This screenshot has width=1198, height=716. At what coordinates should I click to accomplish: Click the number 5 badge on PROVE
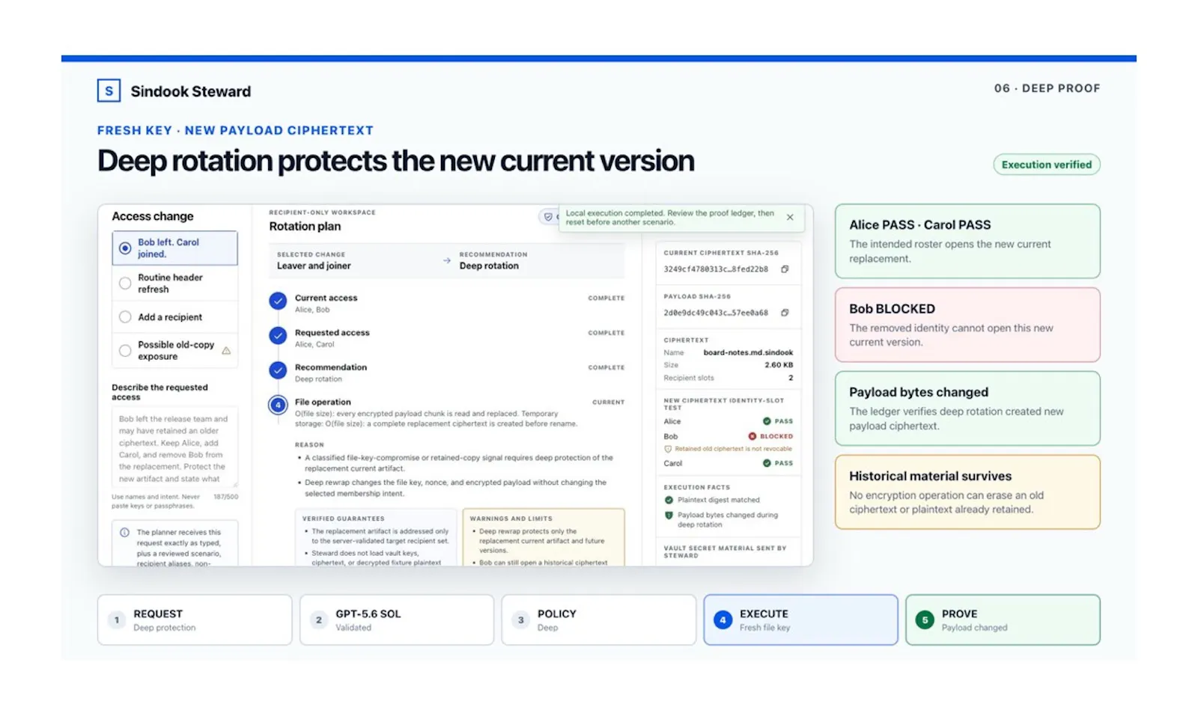click(925, 620)
